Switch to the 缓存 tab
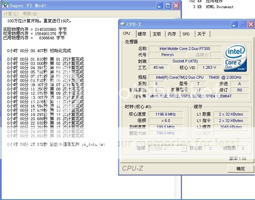 pos(142,34)
